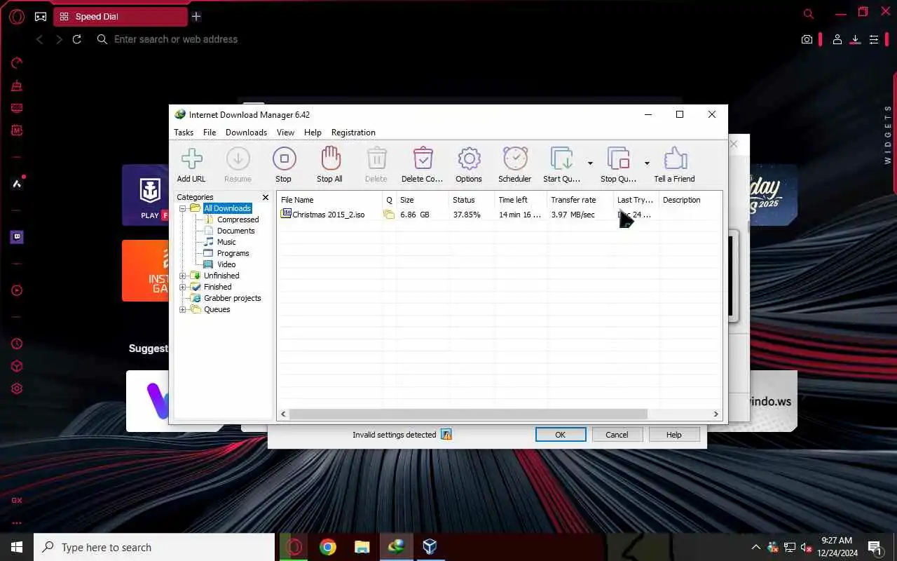The image size is (897, 561).
Task: Expand the Finished category node
Action: tap(183, 287)
